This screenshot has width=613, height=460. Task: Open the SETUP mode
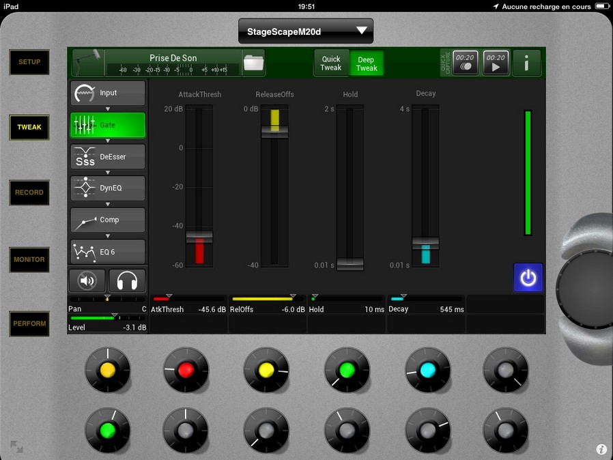pyautogui.click(x=29, y=62)
